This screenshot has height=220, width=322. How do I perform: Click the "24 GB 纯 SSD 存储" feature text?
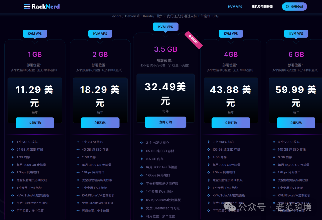click(x=30, y=150)
